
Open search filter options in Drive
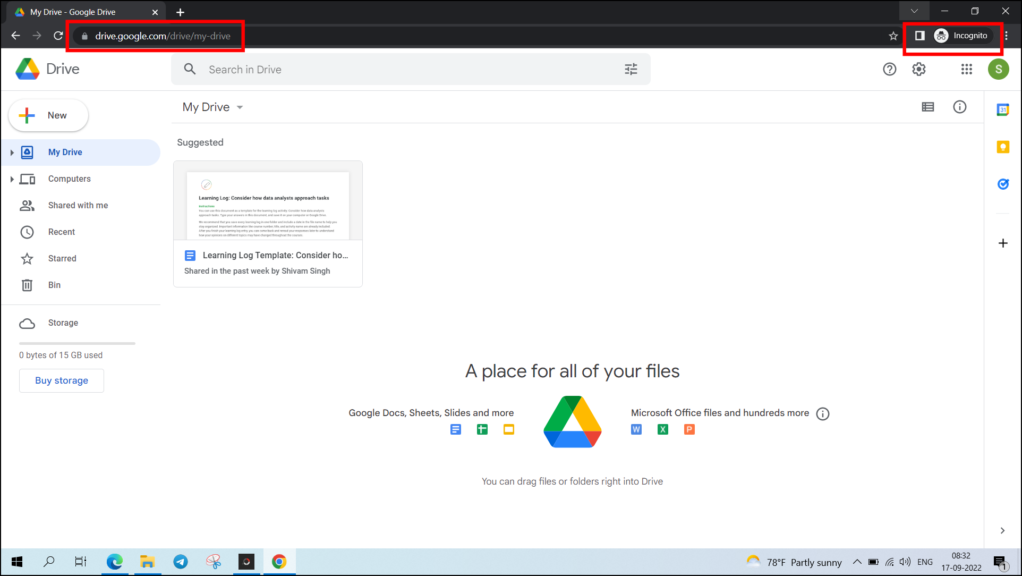[x=631, y=69]
